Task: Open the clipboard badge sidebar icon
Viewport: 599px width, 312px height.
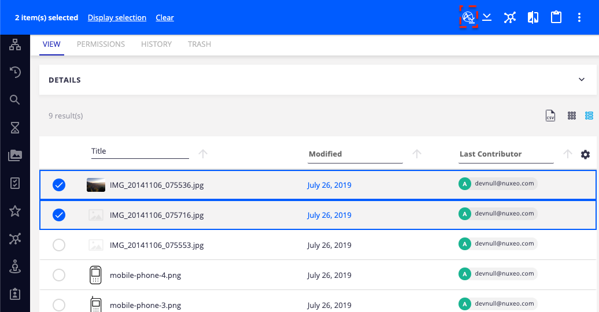Action: [15, 294]
